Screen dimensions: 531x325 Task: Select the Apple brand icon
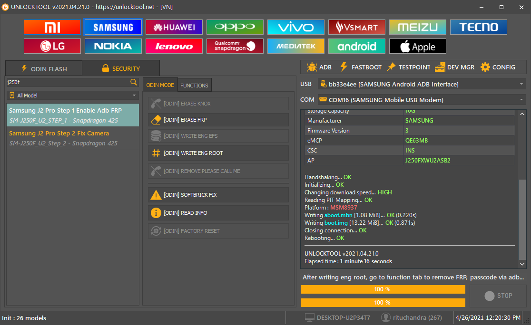(418, 46)
